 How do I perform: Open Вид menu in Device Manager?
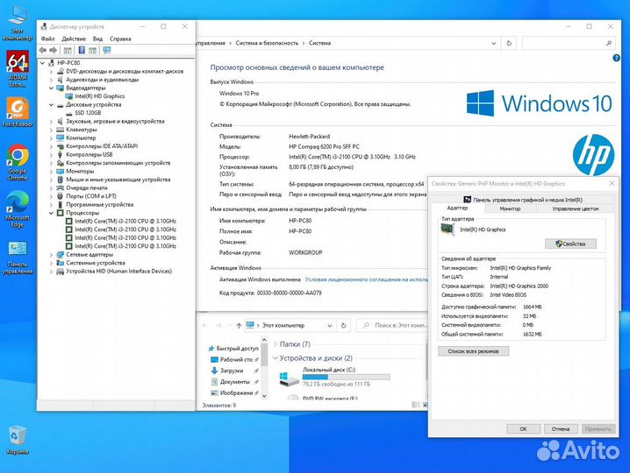click(97, 39)
